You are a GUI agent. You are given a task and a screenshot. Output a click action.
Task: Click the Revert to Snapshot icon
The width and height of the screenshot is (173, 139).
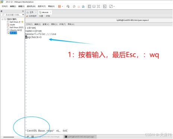coord(79,6)
